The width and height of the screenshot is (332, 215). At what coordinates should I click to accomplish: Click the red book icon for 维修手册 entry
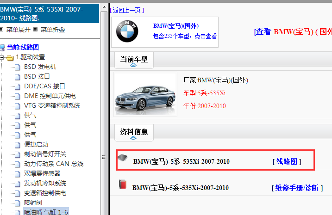tap(123, 184)
